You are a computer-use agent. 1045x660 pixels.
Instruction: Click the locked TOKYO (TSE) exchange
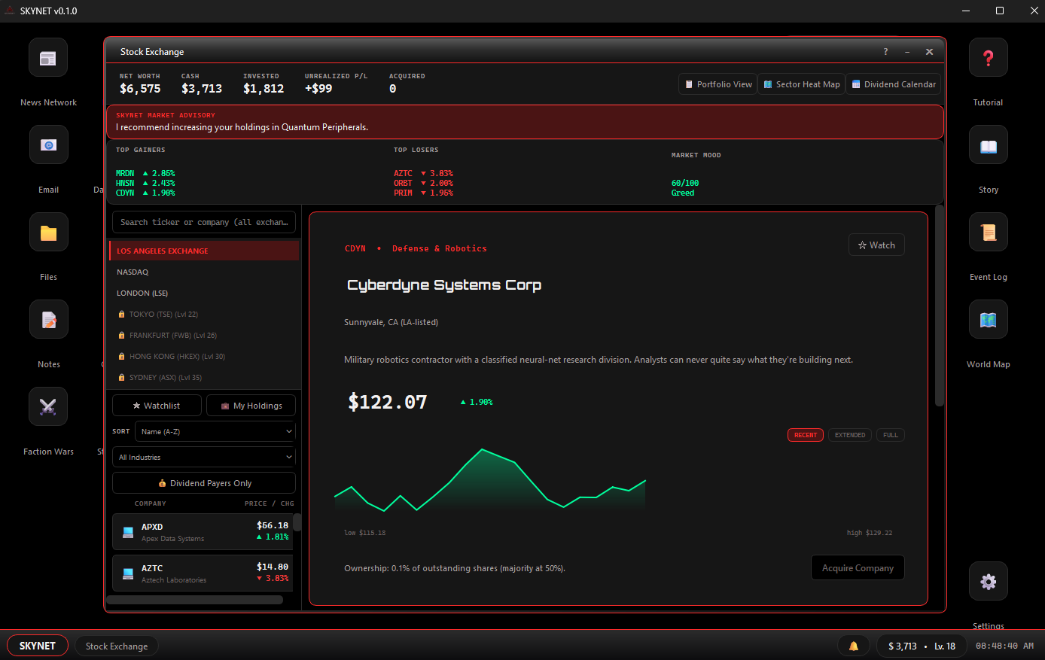203,314
